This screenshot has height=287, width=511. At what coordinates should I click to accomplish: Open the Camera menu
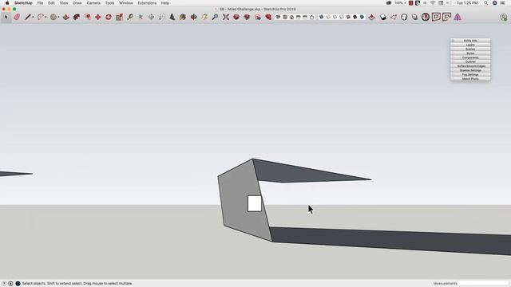93,3
